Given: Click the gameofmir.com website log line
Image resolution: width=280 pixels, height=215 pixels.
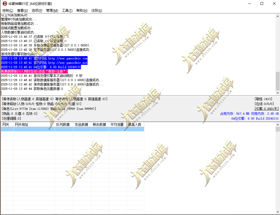Looking at the screenshot, I should click(44, 58).
